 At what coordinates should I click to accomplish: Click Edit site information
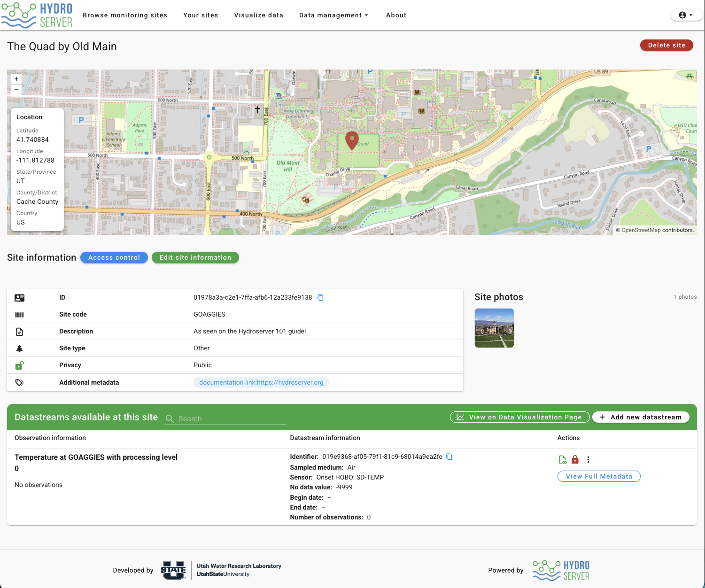coord(195,257)
